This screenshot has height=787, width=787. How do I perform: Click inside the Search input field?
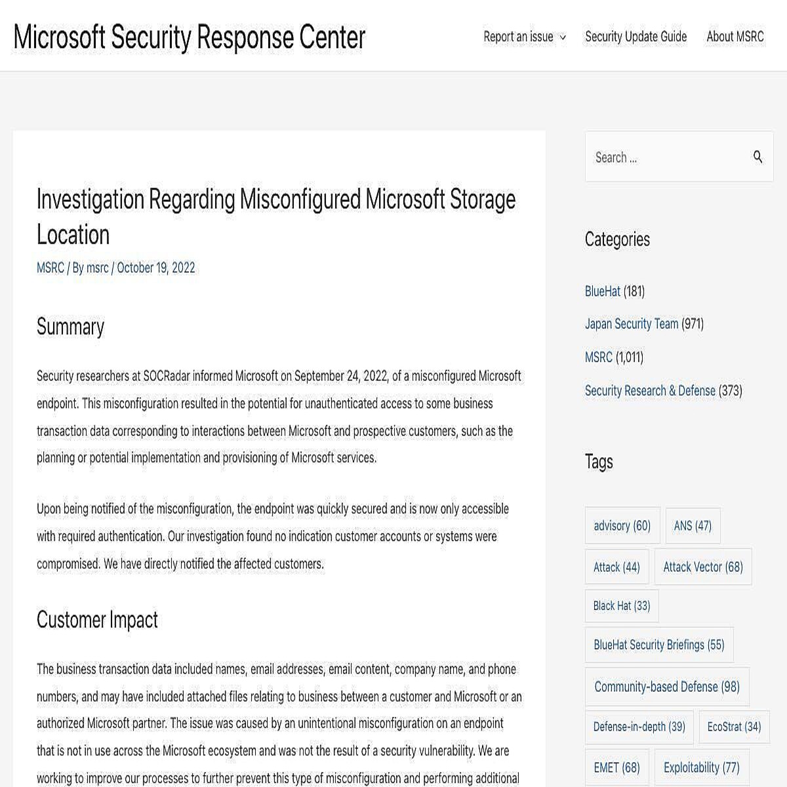(x=662, y=157)
